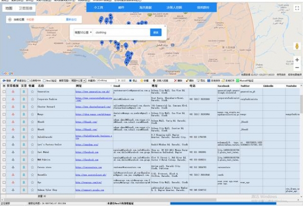Image resolution: width=303 pixels, height=206 pixels.
Task: Tick the checkbox for the Generation row
Action: pyautogui.click(x=4, y=91)
